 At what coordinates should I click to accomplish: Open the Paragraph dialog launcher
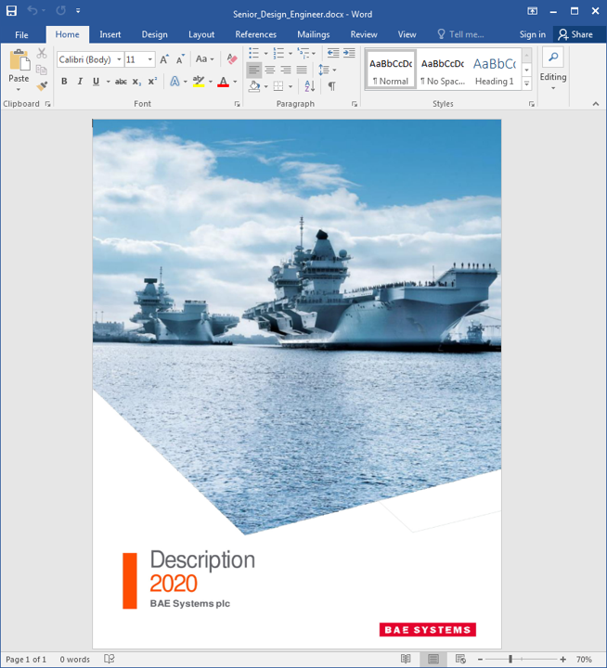[355, 104]
